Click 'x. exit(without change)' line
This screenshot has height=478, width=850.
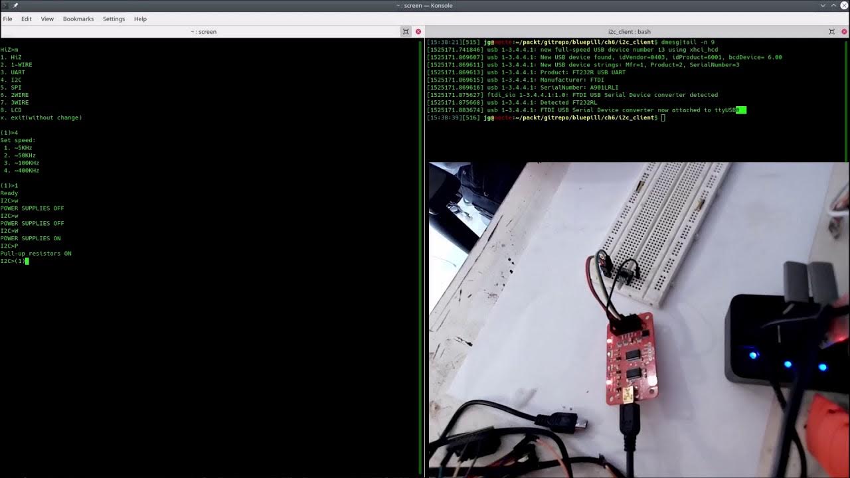click(41, 118)
